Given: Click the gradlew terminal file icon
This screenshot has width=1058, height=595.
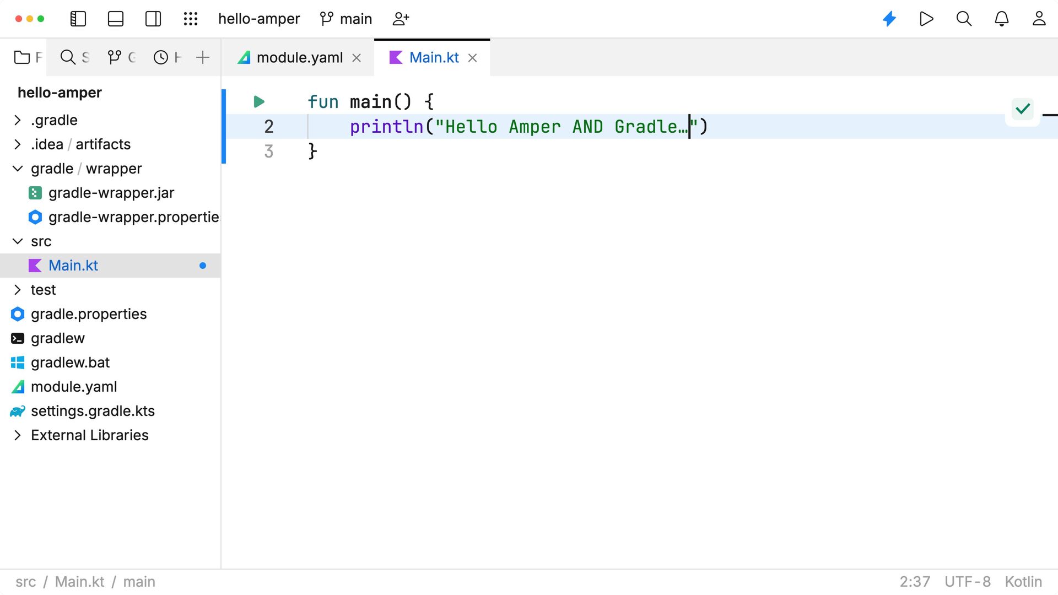Looking at the screenshot, I should (x=18, y=338).
